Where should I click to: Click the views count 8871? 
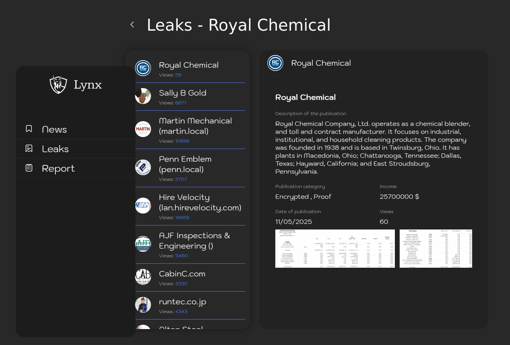coord(180,103)
